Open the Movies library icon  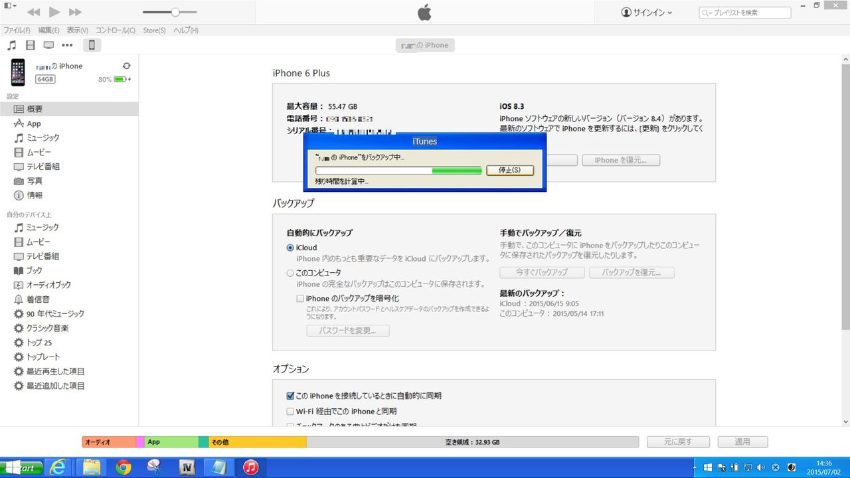[x=30, y=45]
